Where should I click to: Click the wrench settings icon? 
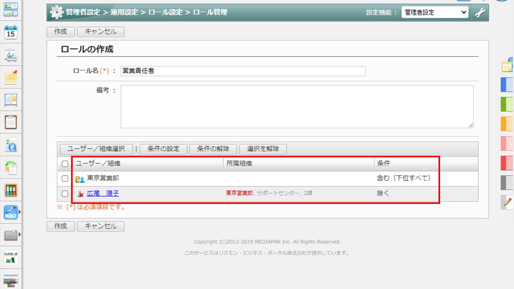pyautogui.click(x=480, y=12)
